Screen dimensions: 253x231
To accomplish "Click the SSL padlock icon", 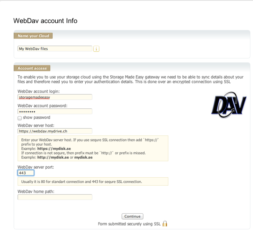I will (165, 224).
